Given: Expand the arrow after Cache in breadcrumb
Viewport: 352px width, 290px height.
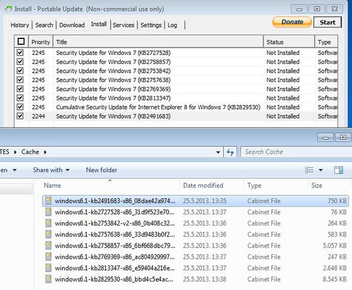Looking at the screenshot, I should click(45, 152).
